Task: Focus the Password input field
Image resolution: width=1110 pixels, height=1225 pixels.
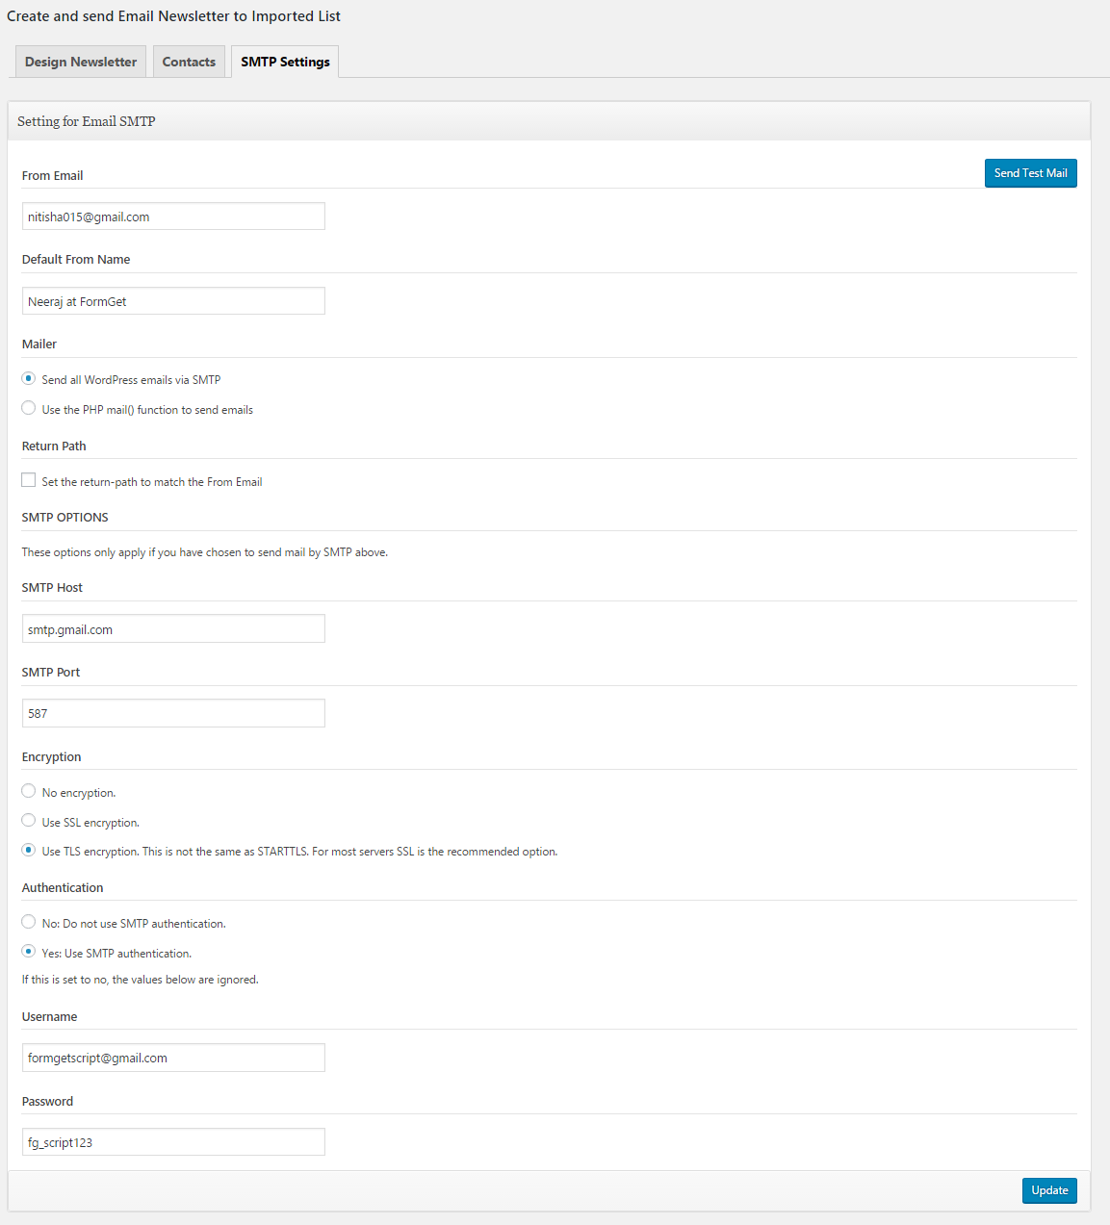Action: coord(173,1142)
